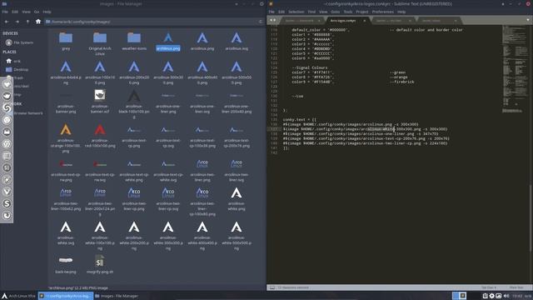This screenshot has height=300, width=533.
Task: Select arcolinux-64x64.png file
Action: click(66, 72)
